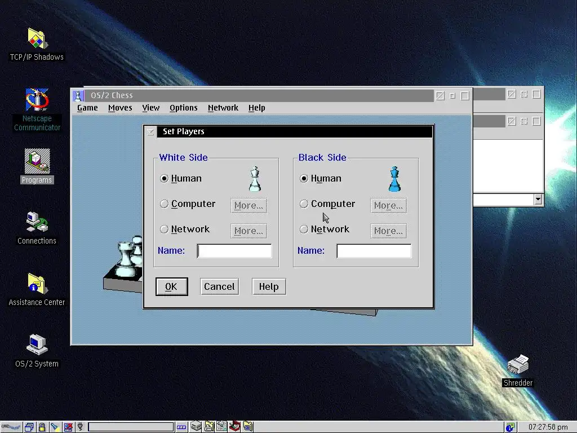Open the Help menu in OS/2 Chess
This screenshot has width=577, height=433.
pos(256,108)
